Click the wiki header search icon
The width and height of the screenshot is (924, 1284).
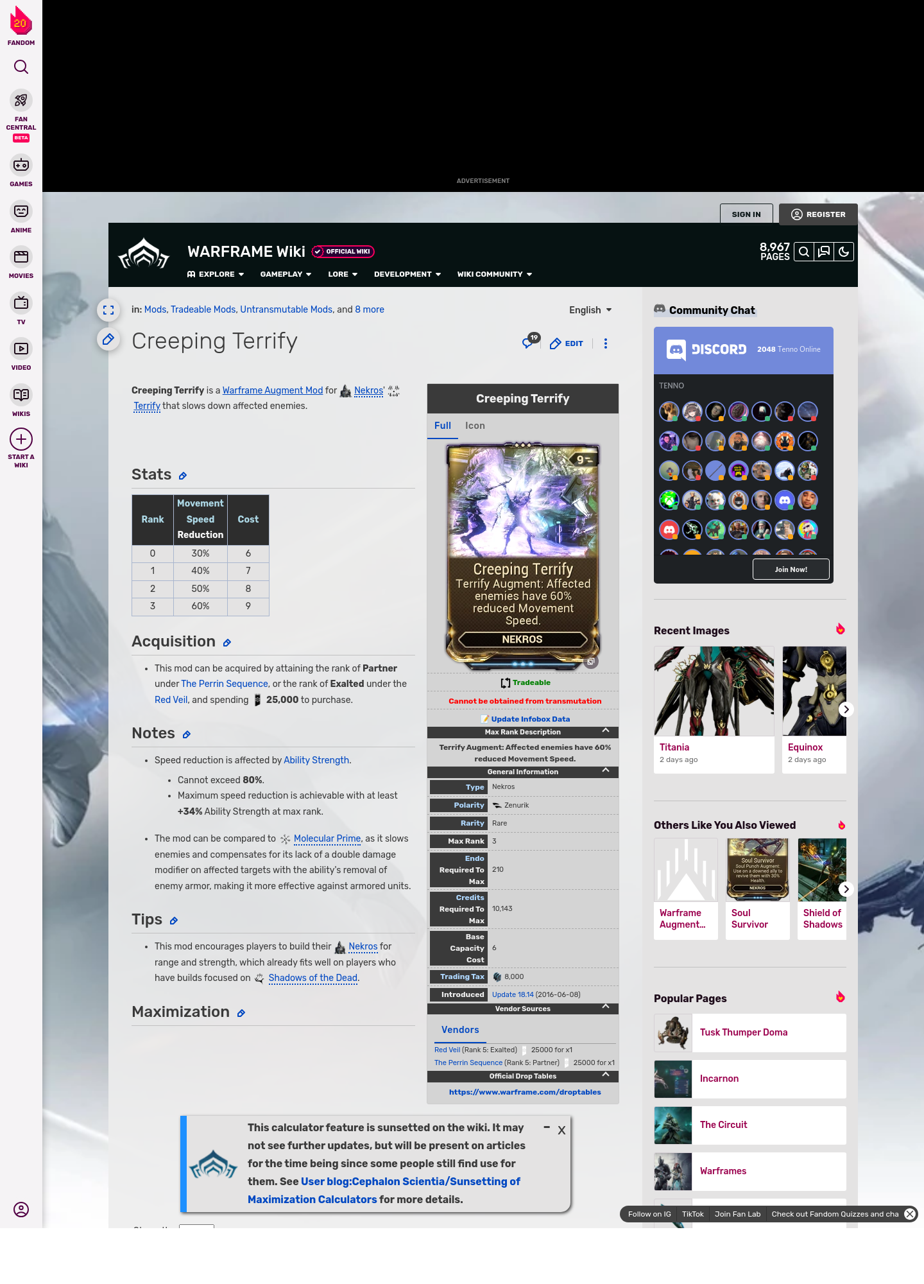(x=804, y=252)
